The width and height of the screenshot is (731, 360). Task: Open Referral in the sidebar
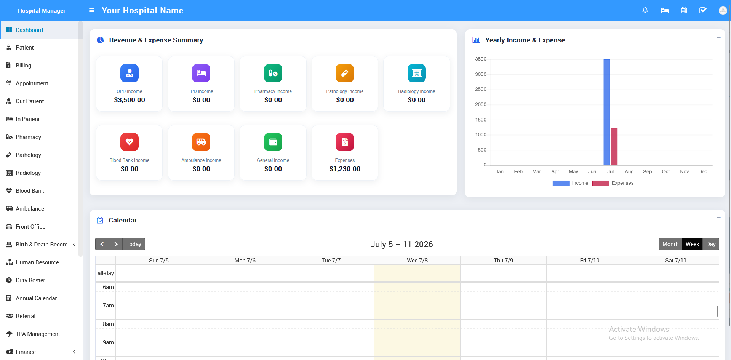39,316
